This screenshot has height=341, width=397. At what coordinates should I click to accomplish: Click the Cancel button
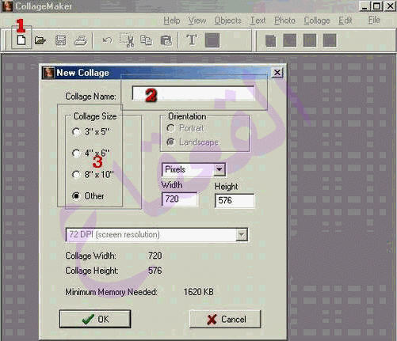(x=225, y=319)
